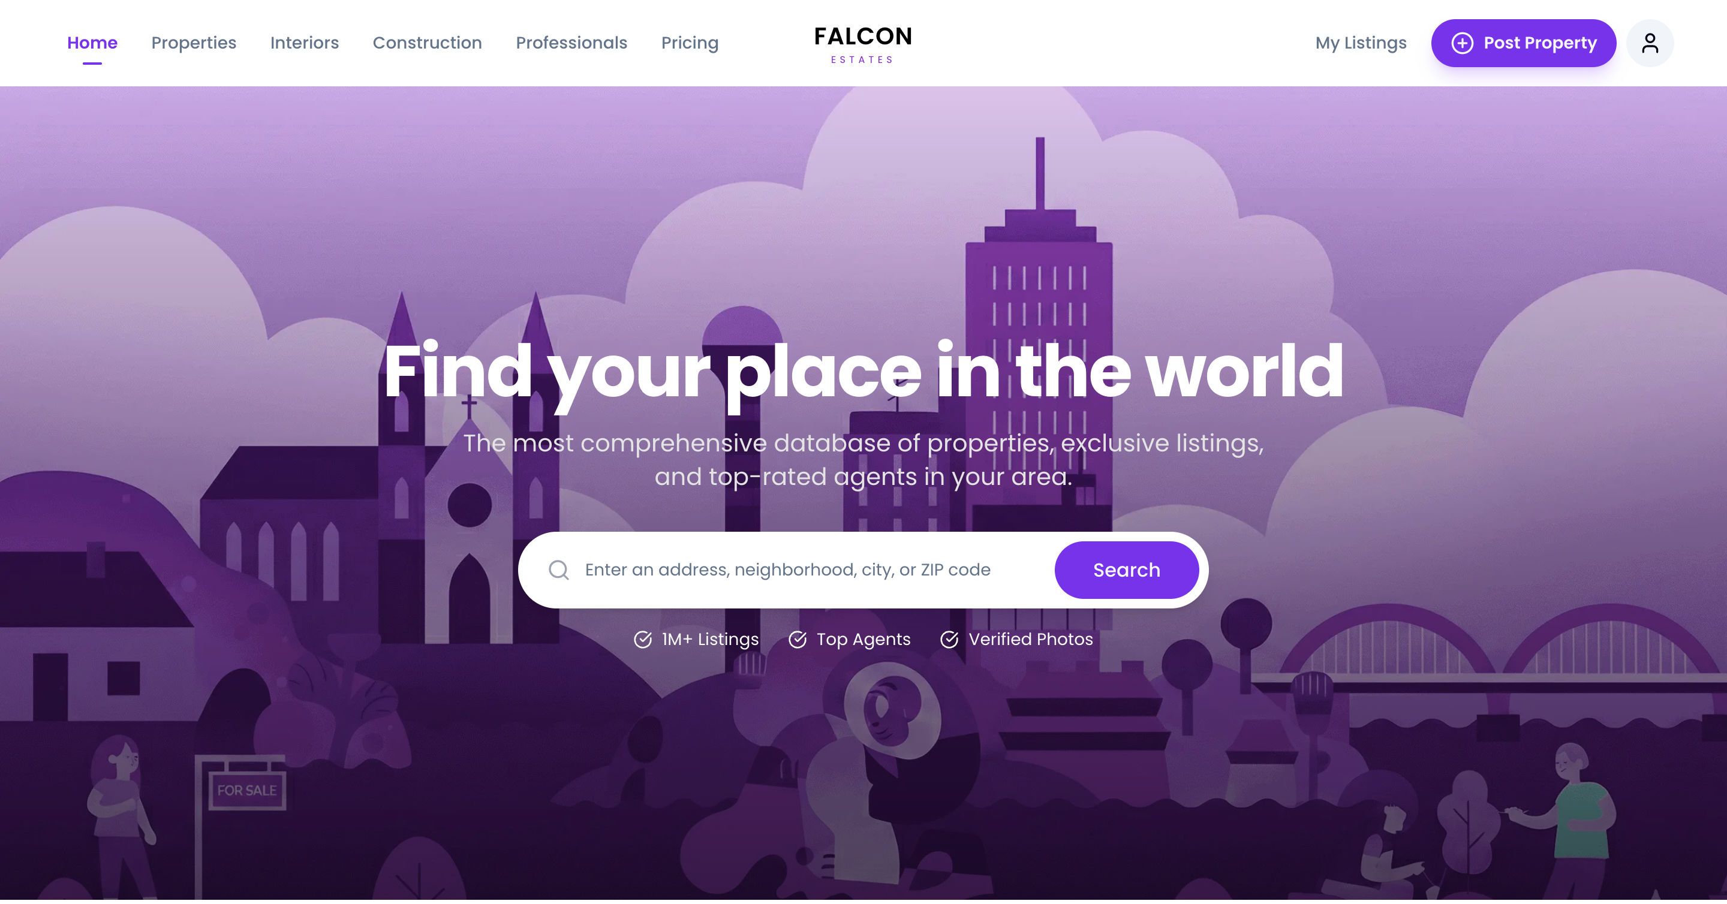Click the Verified Photos label
The image size is (1727, 904).
click(x=1030, y=639)
